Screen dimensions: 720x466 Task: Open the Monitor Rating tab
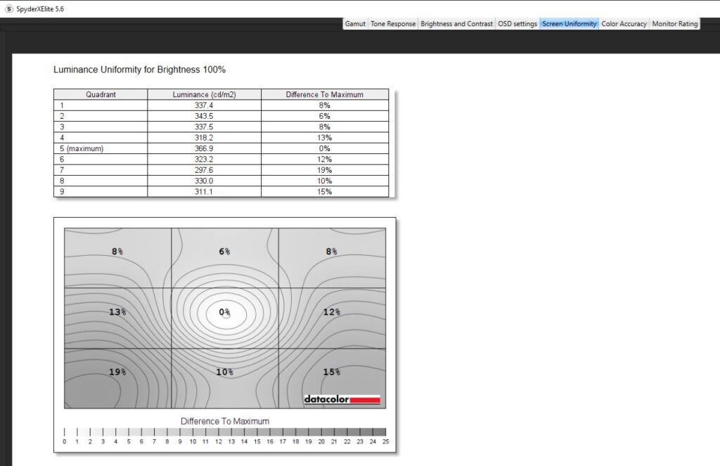tap(675, 24)
